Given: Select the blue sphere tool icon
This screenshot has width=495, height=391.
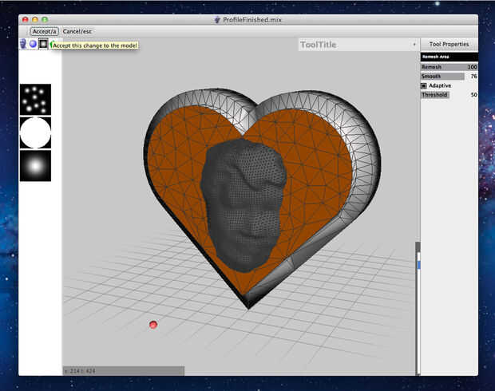Looking at the screenshot, I should coord(33,44).
